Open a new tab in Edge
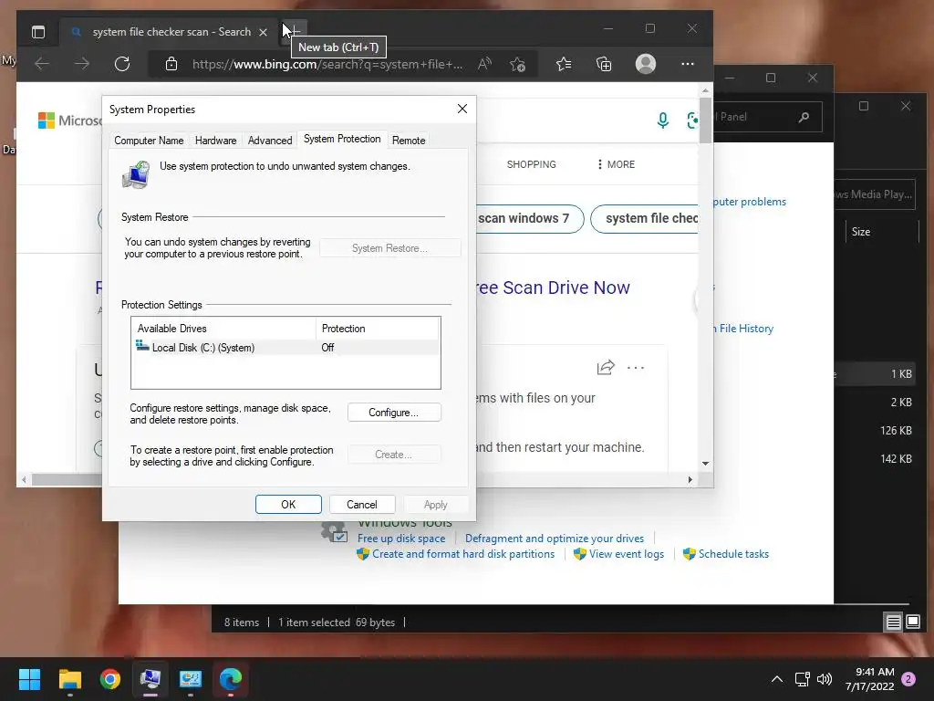934x701 pixels. 295,30
